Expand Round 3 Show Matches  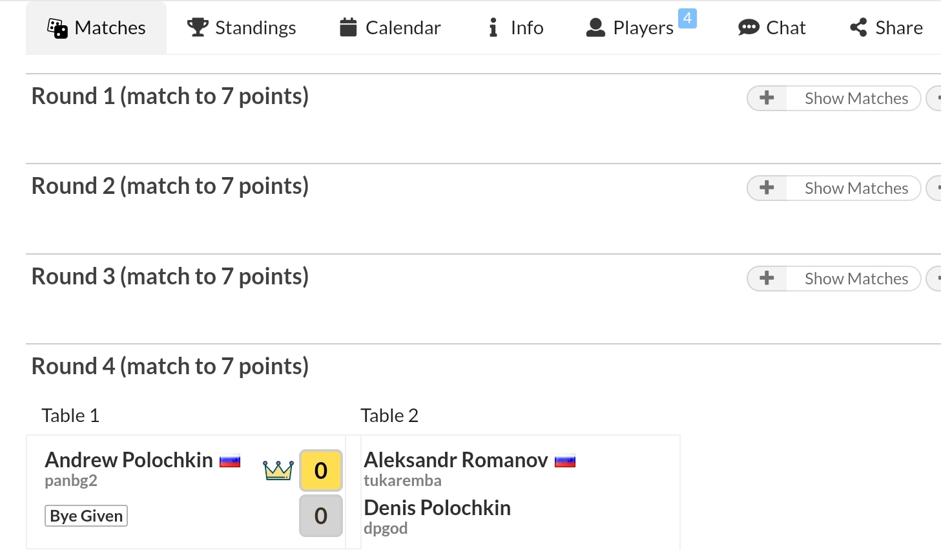pos(834,279)
